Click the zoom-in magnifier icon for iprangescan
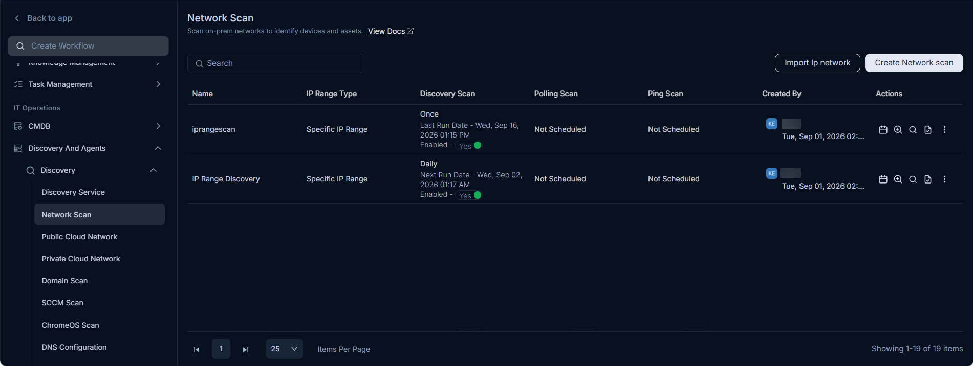 [x=898, y=130]
